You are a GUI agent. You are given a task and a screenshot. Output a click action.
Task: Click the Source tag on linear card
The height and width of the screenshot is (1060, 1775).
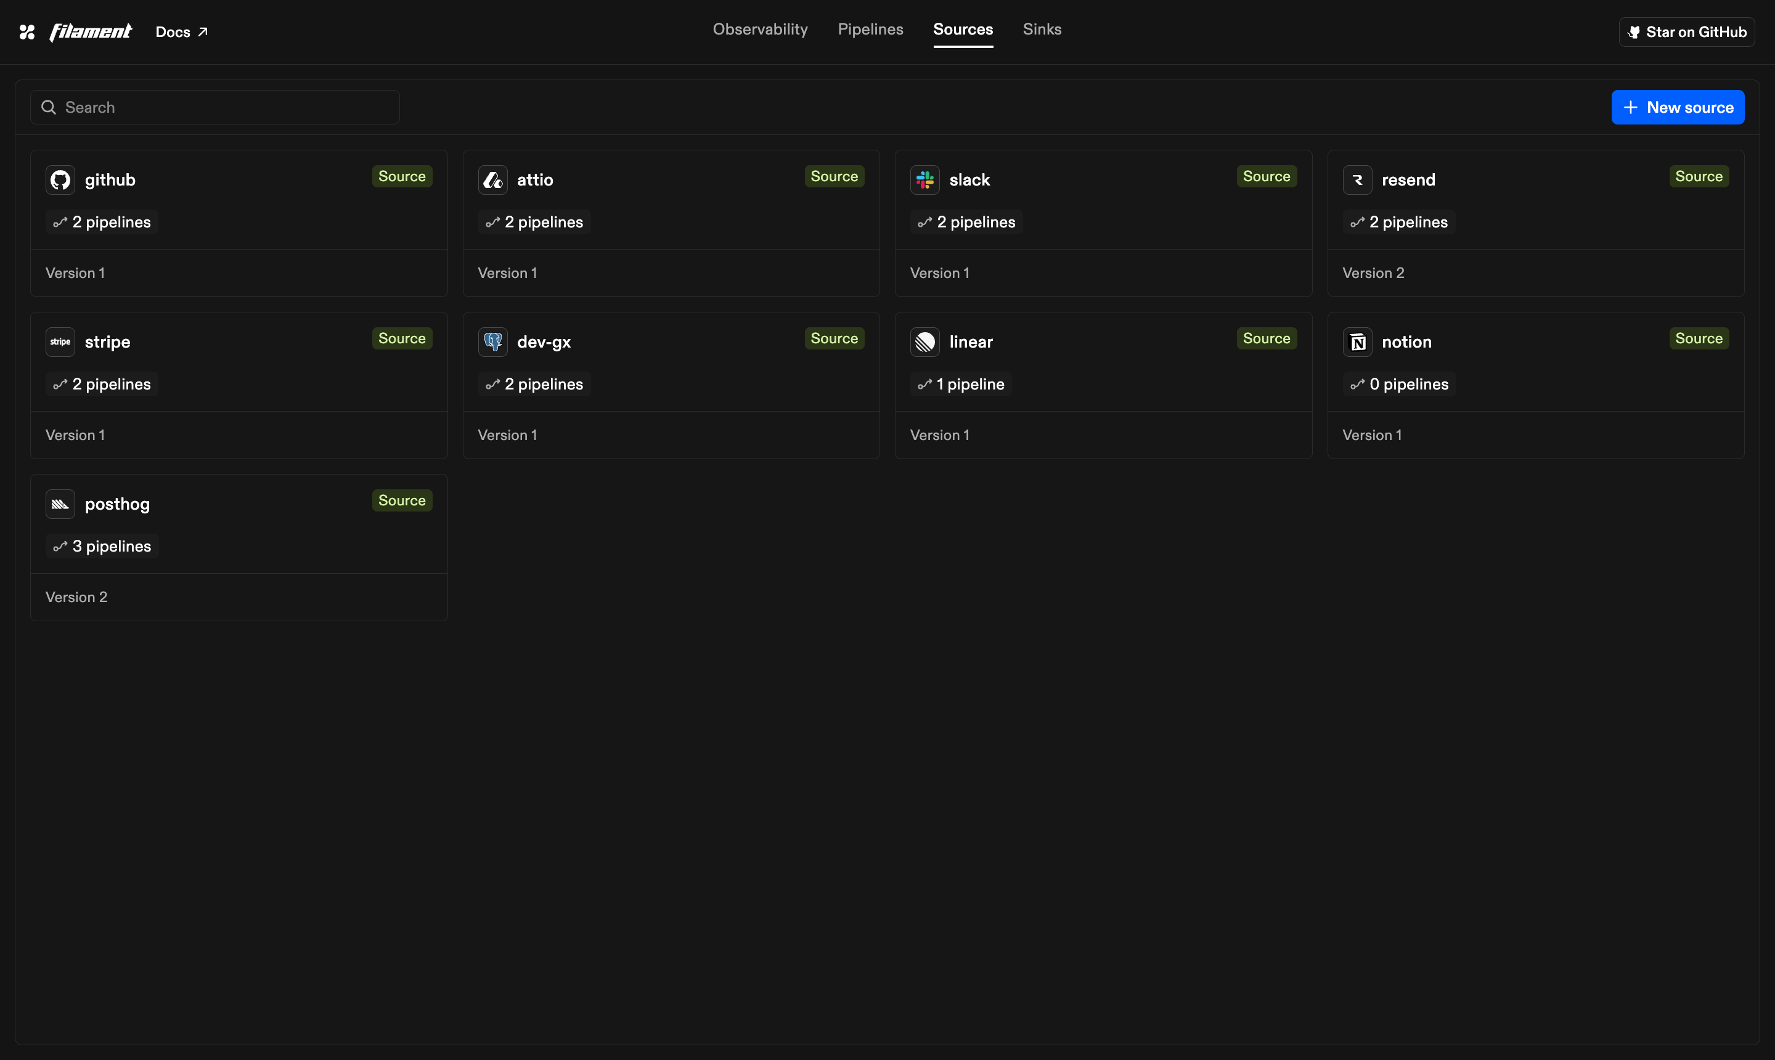point(1267,338)
